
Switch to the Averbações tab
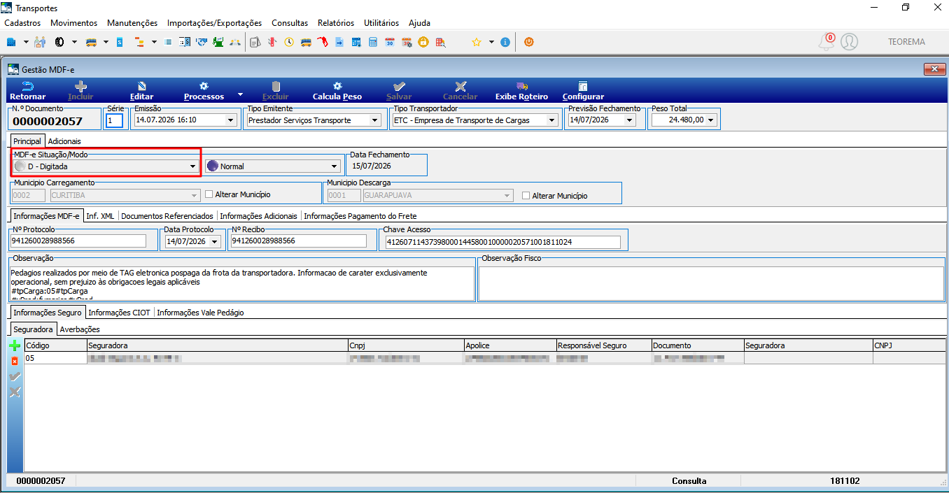click(80, 329)
